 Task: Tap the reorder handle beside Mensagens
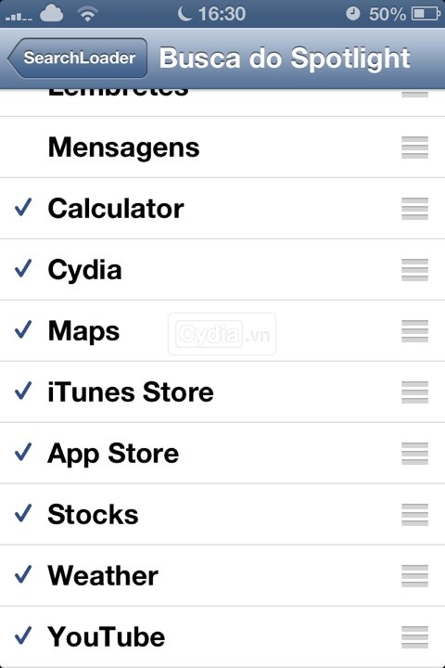[414, 148]
